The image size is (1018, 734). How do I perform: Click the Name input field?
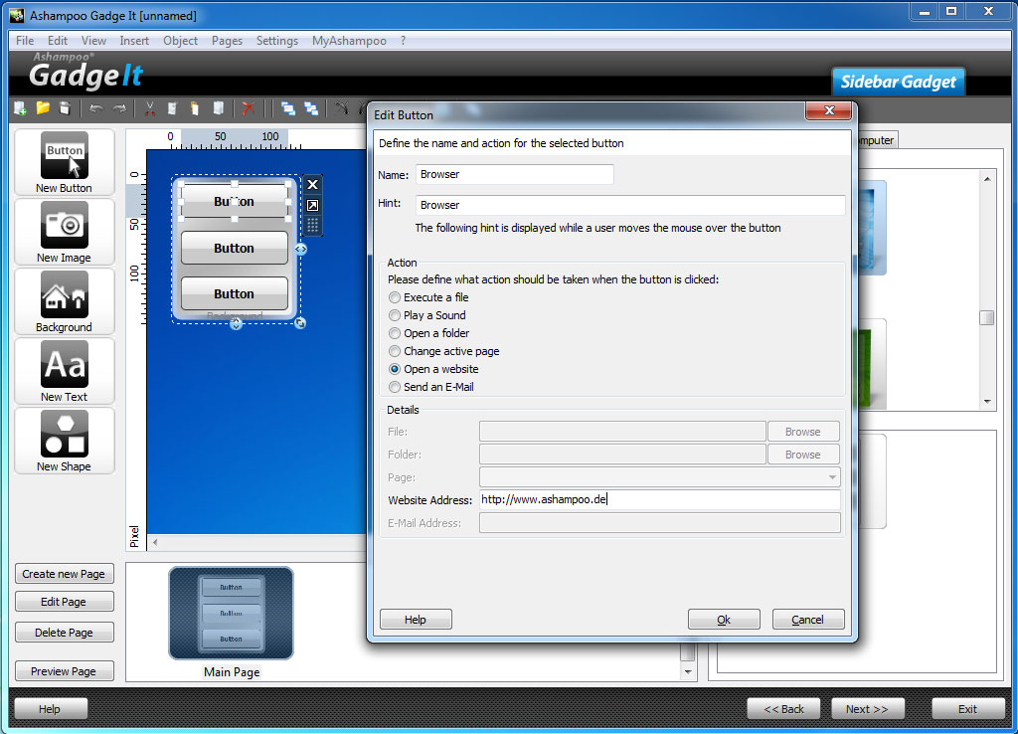(514, 174)
